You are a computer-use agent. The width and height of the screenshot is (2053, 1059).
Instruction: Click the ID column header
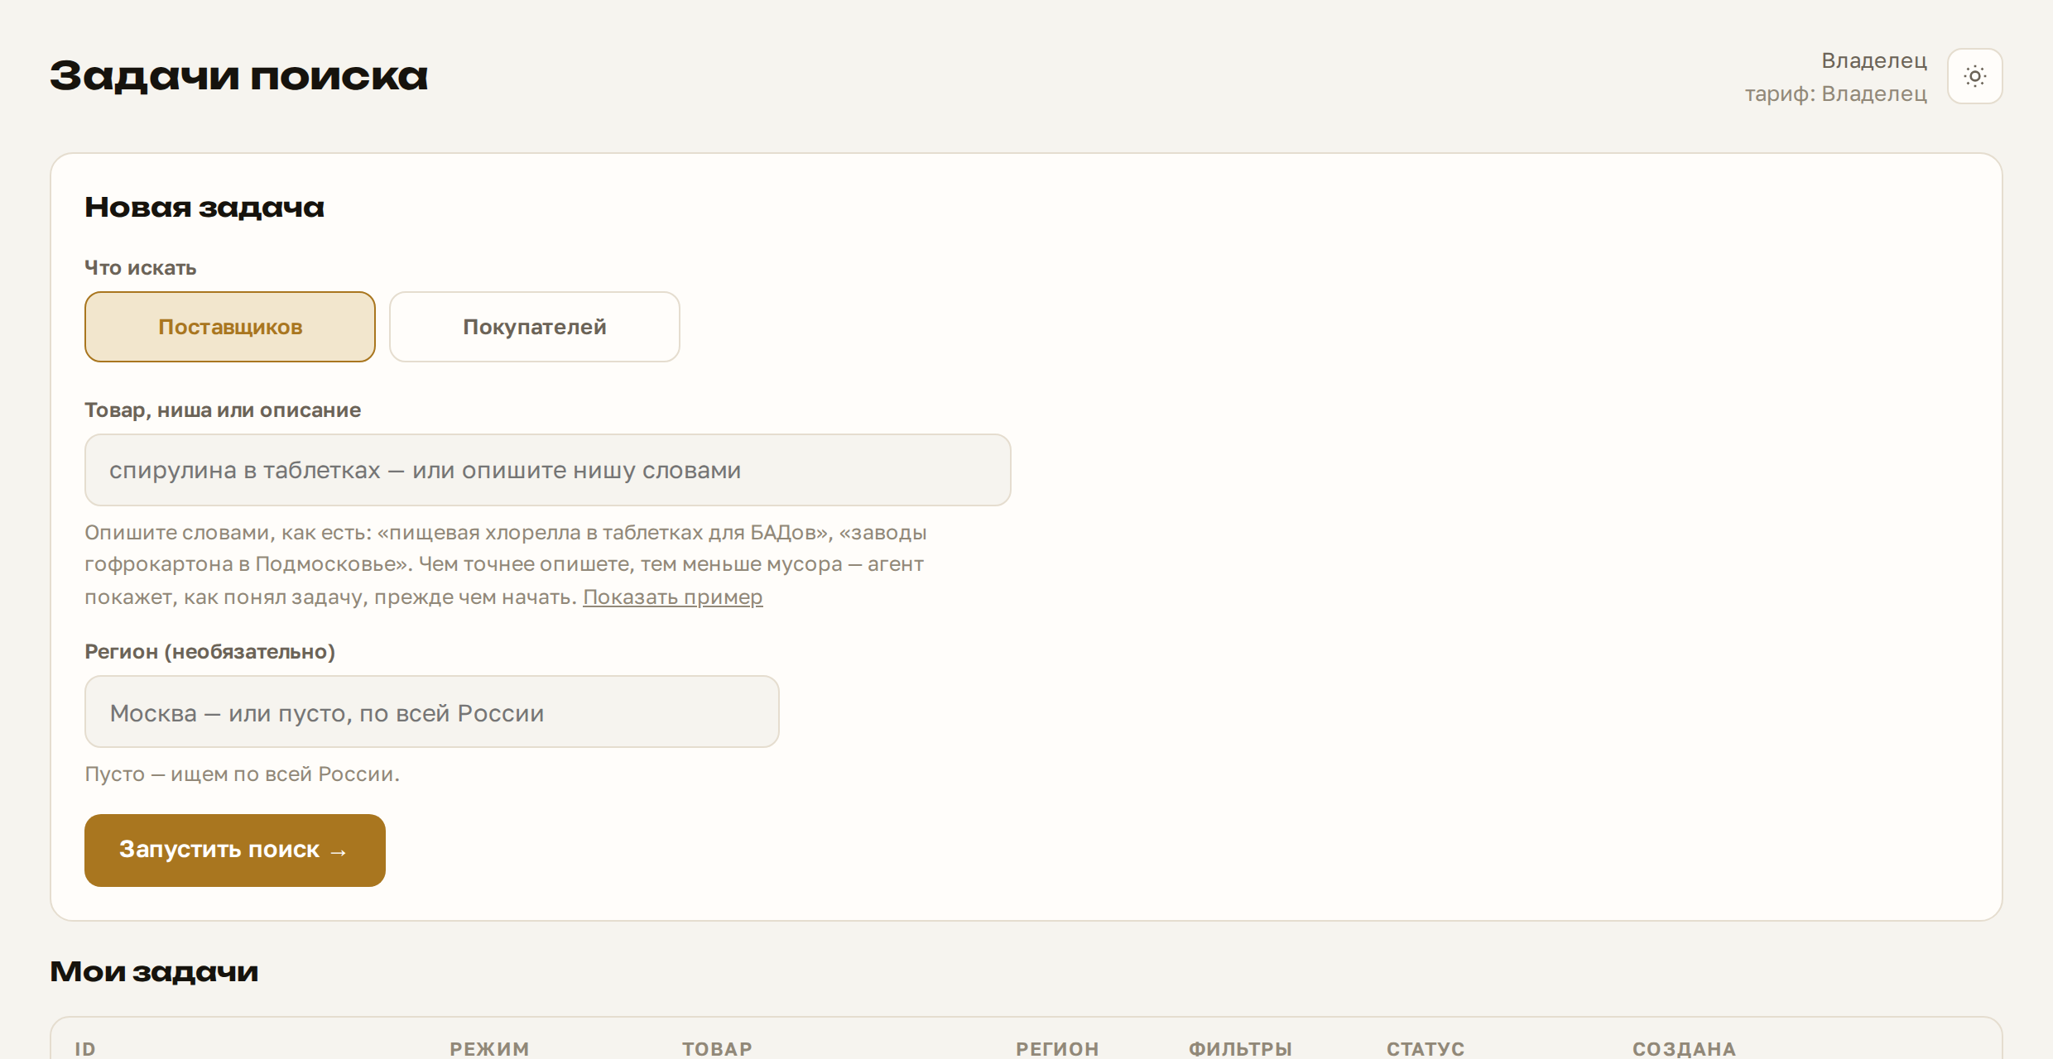(x=85, y=1049)
